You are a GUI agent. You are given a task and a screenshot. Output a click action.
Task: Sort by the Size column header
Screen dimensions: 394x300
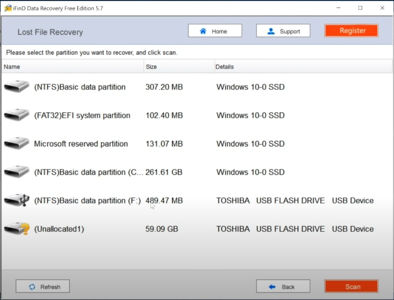(x=151, y=67)
